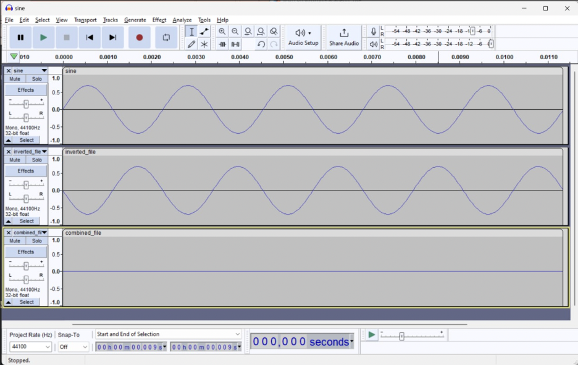
Task: Solo the inverted_file track
Action: click(x=37, y=160)
